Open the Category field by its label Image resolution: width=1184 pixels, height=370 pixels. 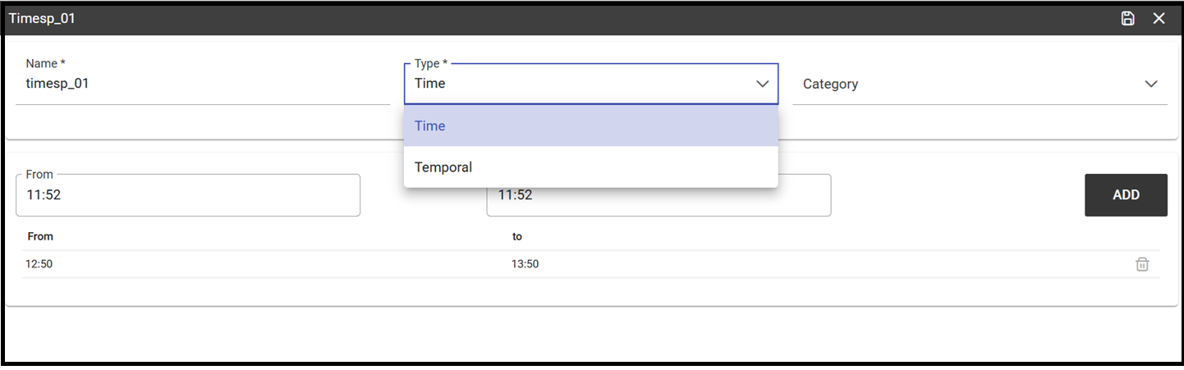(830, 84)
